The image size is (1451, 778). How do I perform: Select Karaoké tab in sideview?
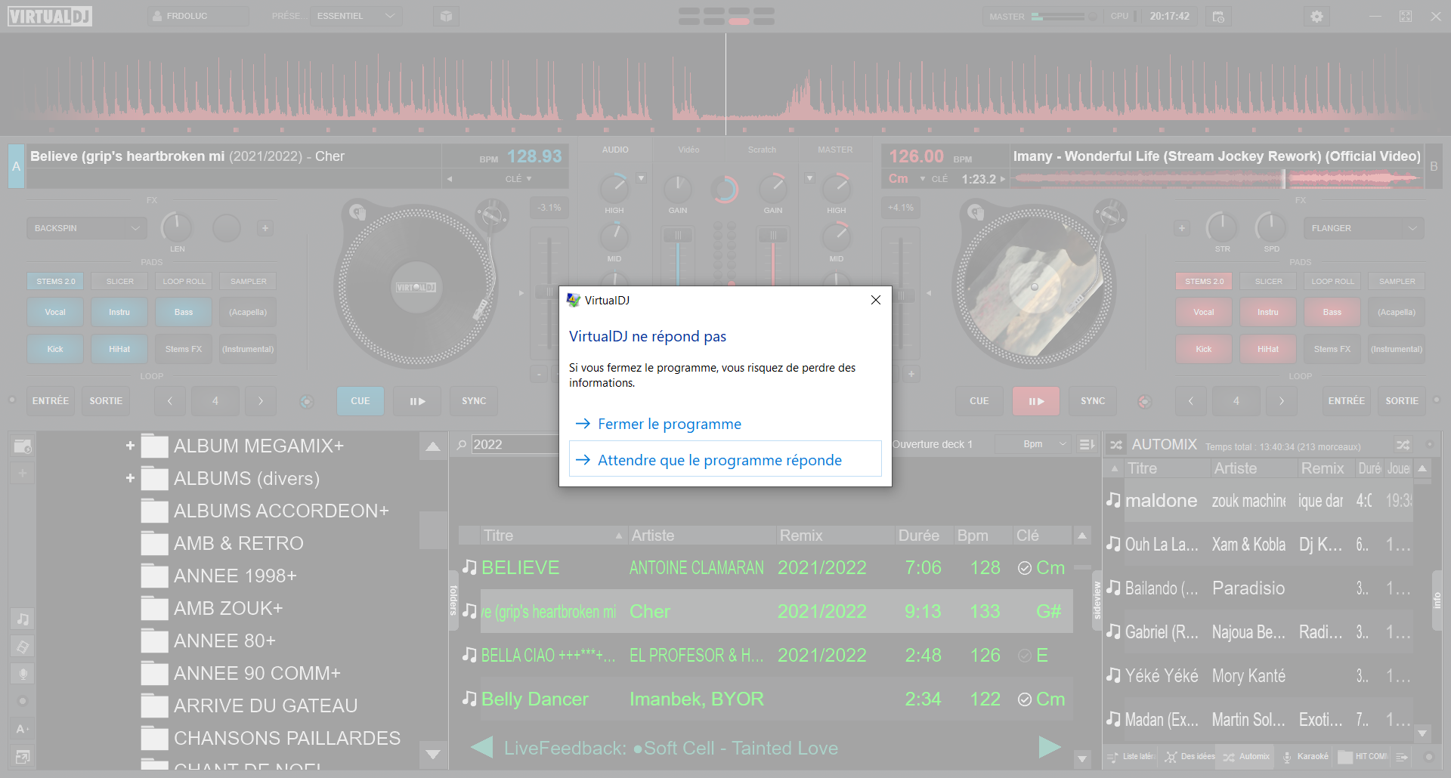pos(1305,756)
